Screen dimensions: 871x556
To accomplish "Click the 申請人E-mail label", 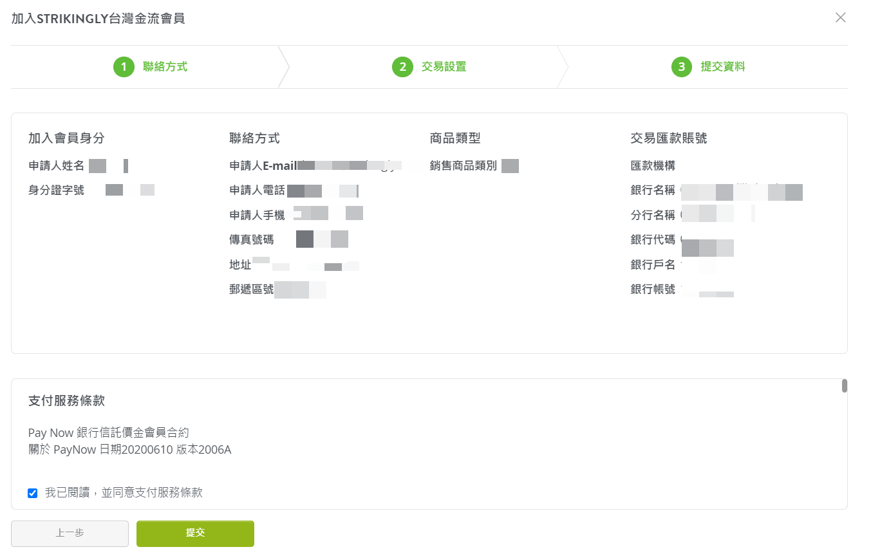I will 263,166.
